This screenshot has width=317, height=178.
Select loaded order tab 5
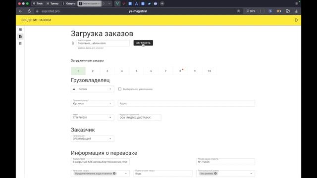[x=137, y=71]
